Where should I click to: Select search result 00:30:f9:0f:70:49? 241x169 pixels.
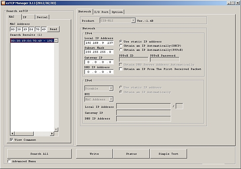point(32,41)
